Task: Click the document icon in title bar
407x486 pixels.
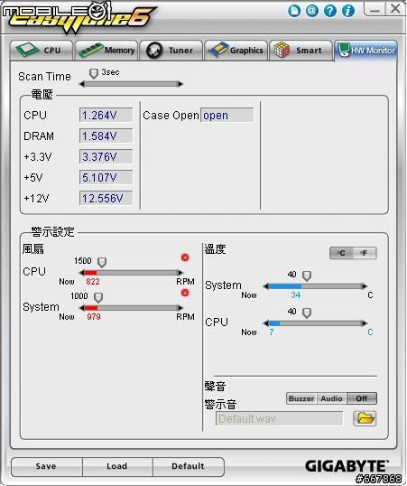Action: coord(294,11)
